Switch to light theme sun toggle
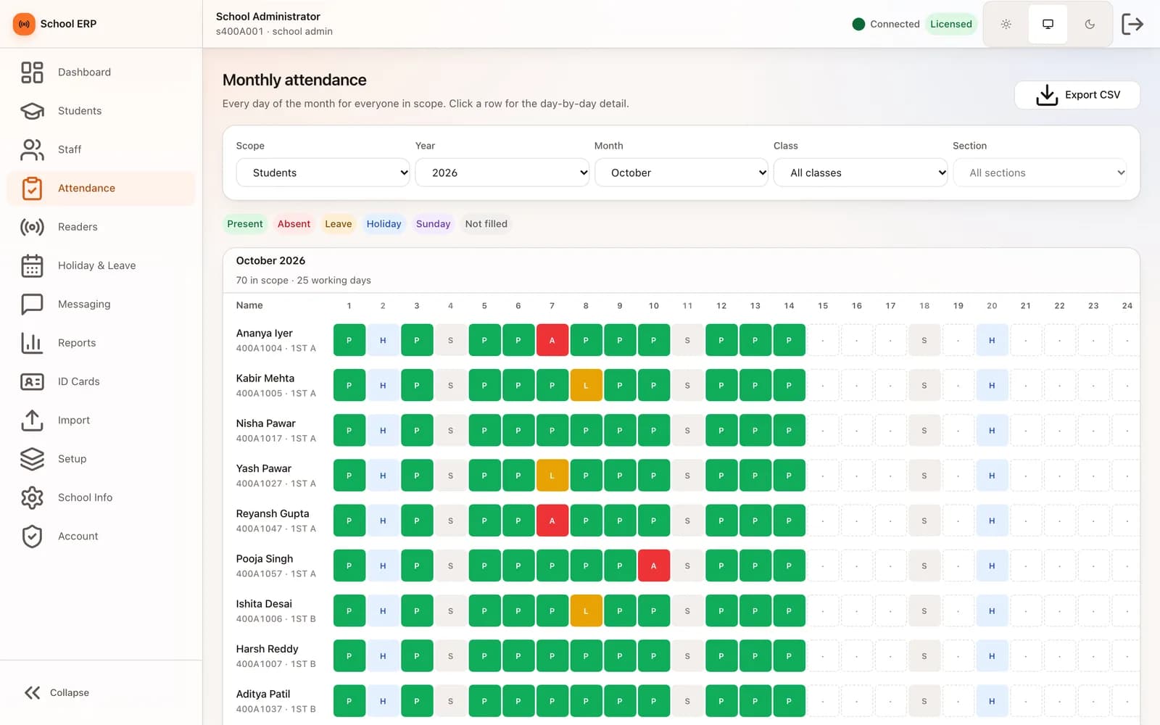Image resolution: width=1160 pixels, height=725 pixels. pyautogui.click(x=1006, y=24)
